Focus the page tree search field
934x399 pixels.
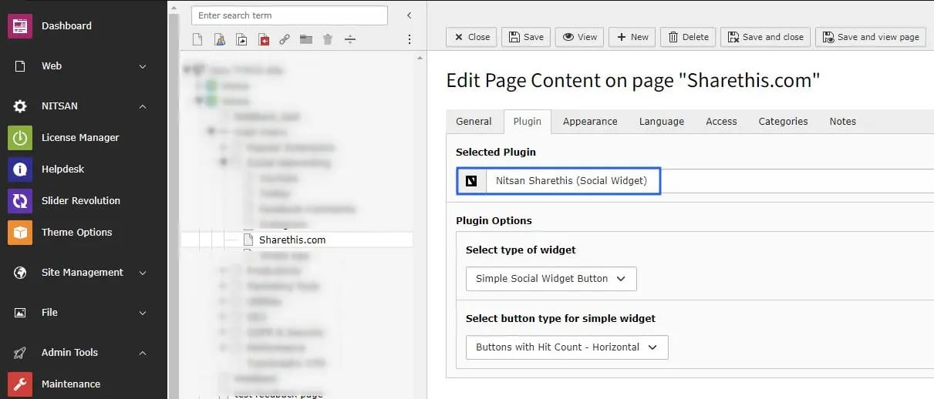[x=289, y=15]
